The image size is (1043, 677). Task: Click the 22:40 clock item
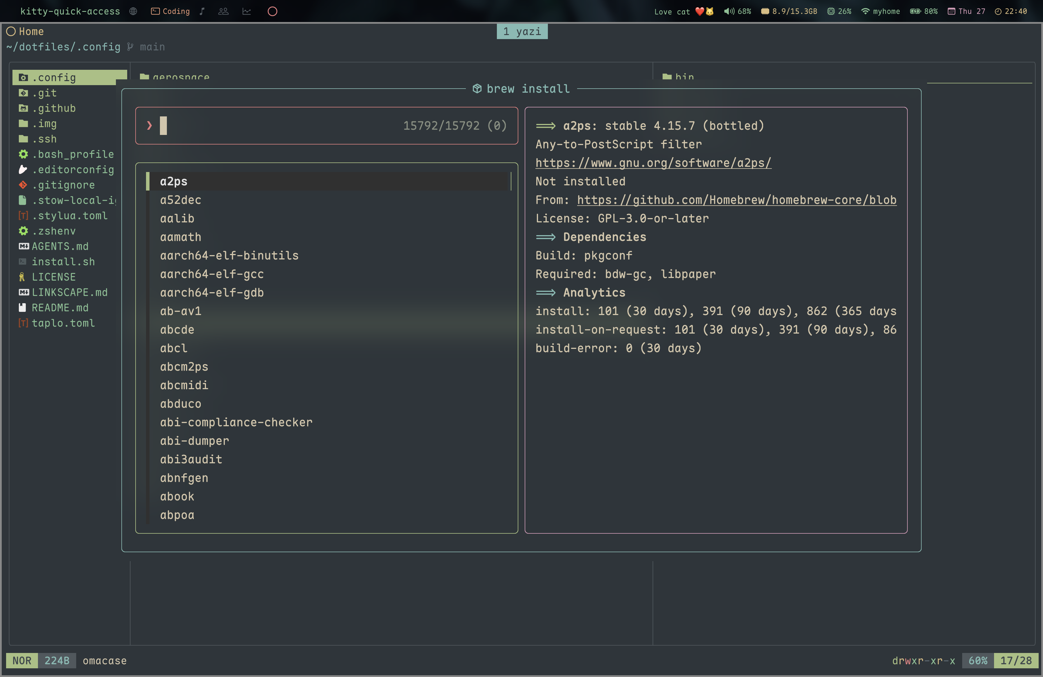coord(1011,11)
